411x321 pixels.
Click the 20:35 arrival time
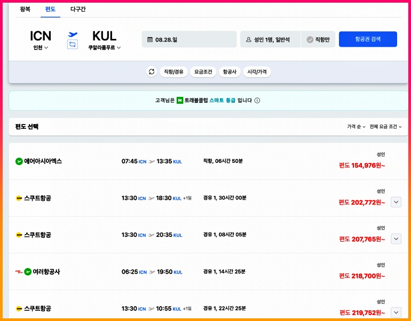[164, 235]
